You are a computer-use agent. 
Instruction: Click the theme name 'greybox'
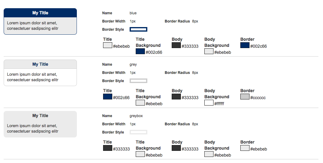click(x=136, y=116)
